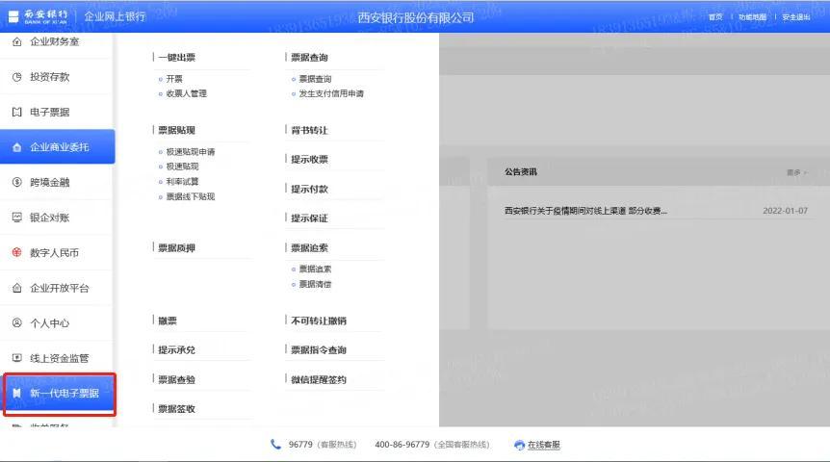The height and width of the screenshot is (462, 830).
Task: Select 发生支付信用申请 menu entry
Action: [x=331, y=93]
